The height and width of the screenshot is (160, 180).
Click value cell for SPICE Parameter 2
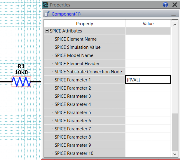click(148, 88)
